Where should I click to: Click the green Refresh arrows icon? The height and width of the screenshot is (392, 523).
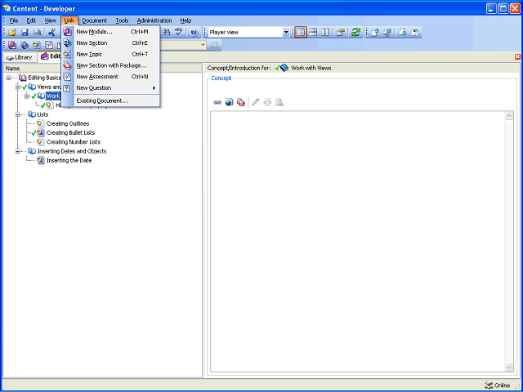356,33
